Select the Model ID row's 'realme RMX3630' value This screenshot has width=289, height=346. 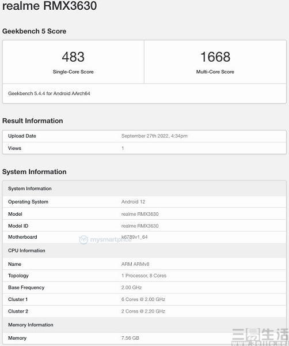coord(140,225)
